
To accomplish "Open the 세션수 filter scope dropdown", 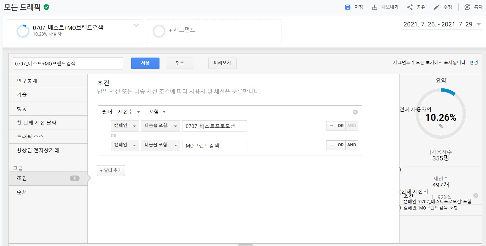I will point(129,112).
